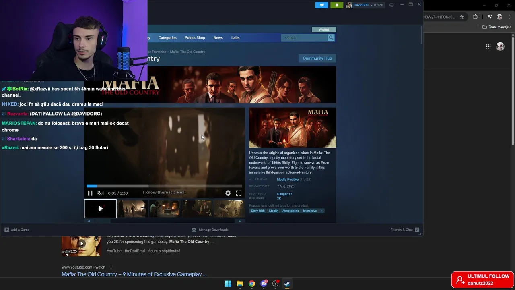Open 9 Minutes of Exclusive Gameplay result
Image resolution: width=515 pixels, height=290 pixels.
134,274
